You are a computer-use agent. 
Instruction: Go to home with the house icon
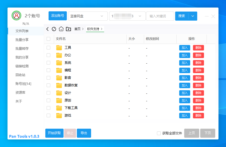pos(61,29)
